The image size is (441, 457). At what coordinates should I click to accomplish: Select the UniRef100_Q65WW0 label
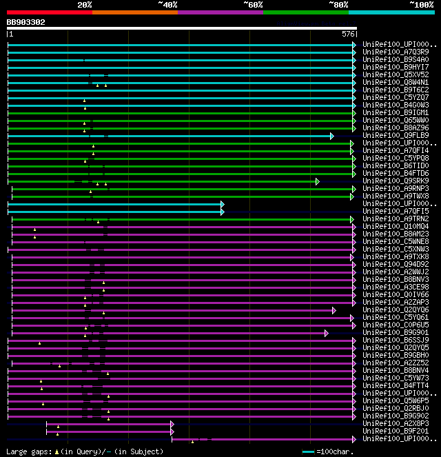tap(396, 120)
